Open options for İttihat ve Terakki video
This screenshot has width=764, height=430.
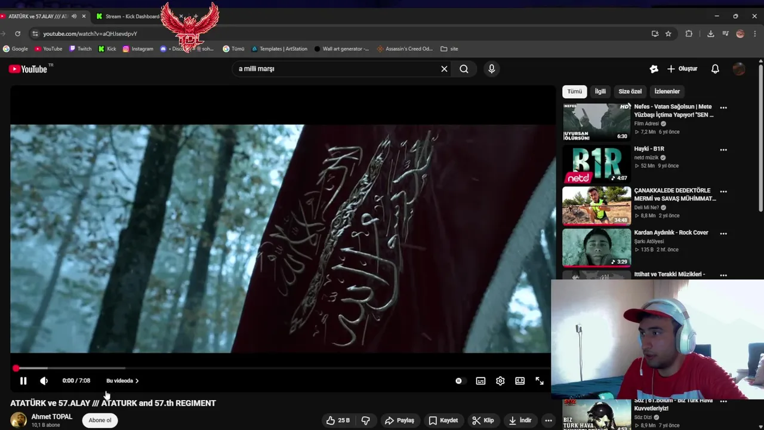(723, 275)
